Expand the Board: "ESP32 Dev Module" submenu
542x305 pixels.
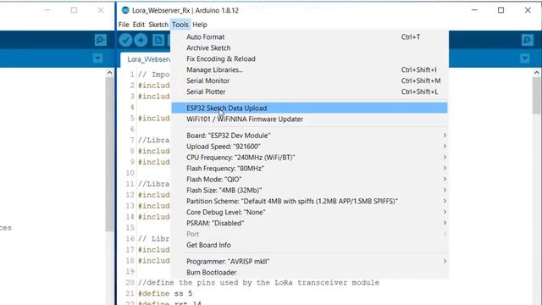(x=309, y=136)
